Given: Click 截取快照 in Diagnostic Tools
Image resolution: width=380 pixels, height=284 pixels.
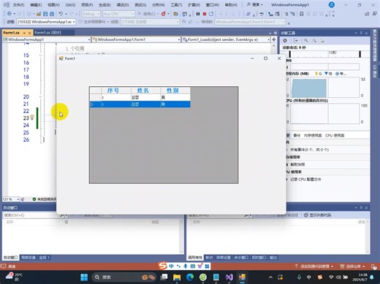Looking at the screenshot, I should (297, 164).
